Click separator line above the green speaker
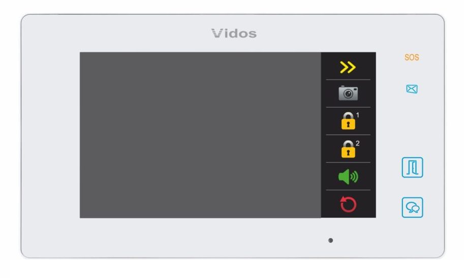The height and width of the screenshot is (278, 464). [x=348, y=162]
